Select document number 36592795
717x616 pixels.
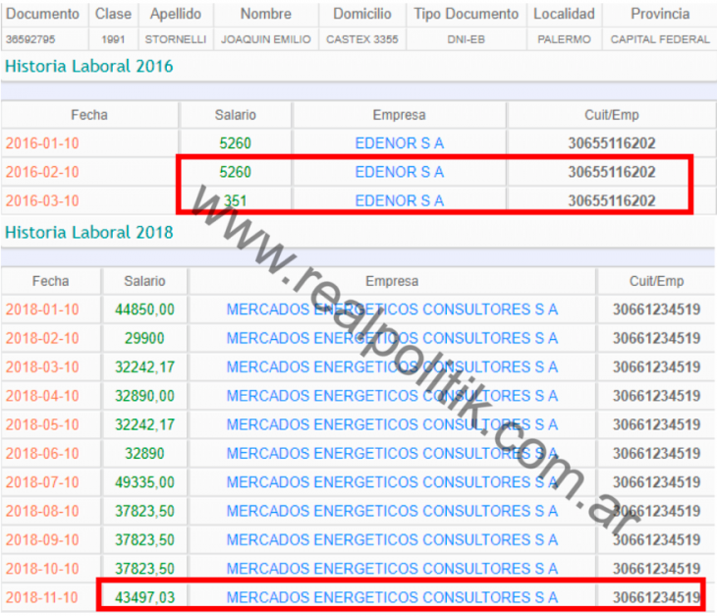pos(30,39)
